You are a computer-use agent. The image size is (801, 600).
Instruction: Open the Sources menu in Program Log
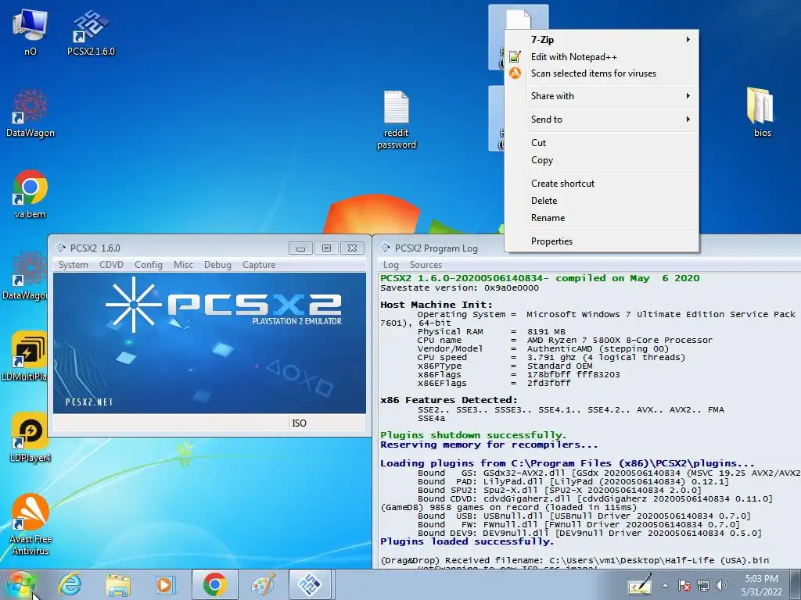[x=426, y=265]
